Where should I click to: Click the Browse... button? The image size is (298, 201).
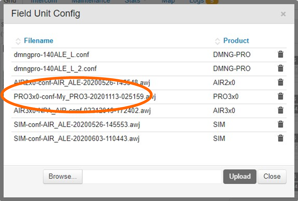[x=63, y=176]
